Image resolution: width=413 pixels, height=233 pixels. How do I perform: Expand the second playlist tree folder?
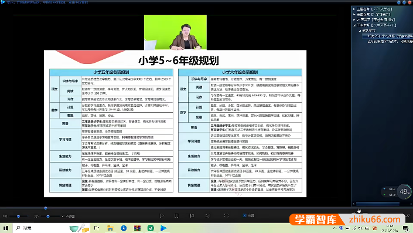point(354,14)
